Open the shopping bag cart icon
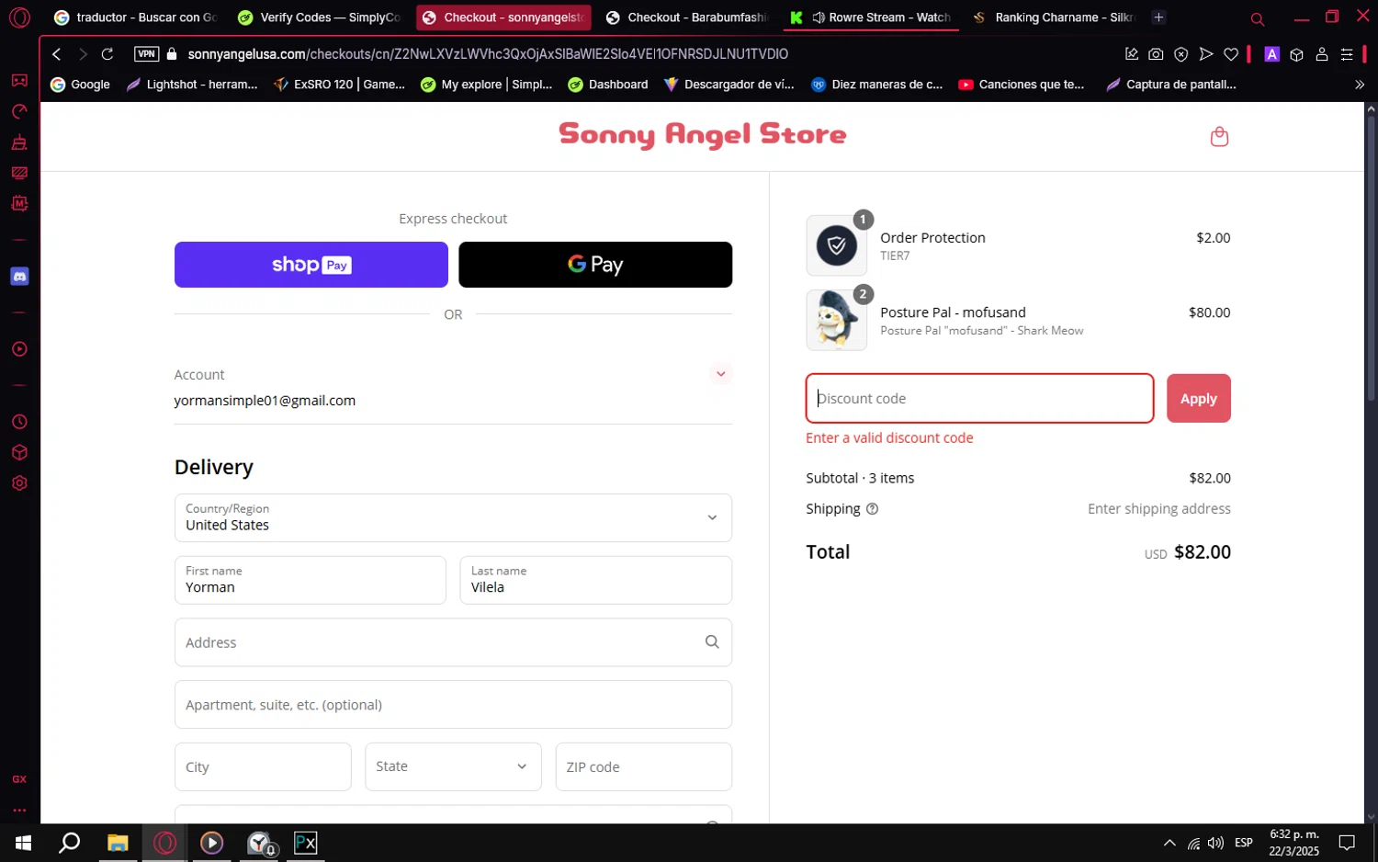Viewport: 1378px width, 862px height. tap(1219, 137)
